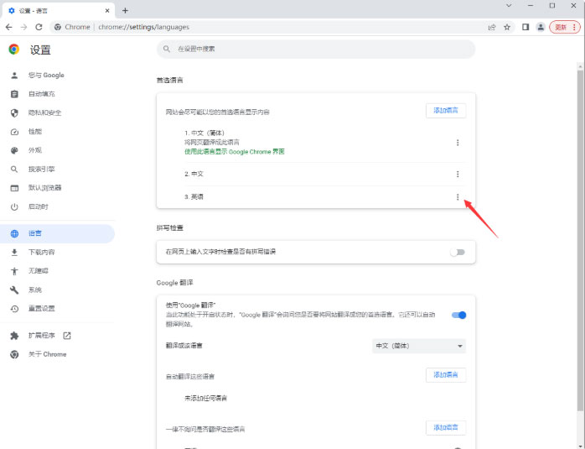The image size is (585, 449).
Task: Click the power icon for 启动时
Action: coord(14,206)
